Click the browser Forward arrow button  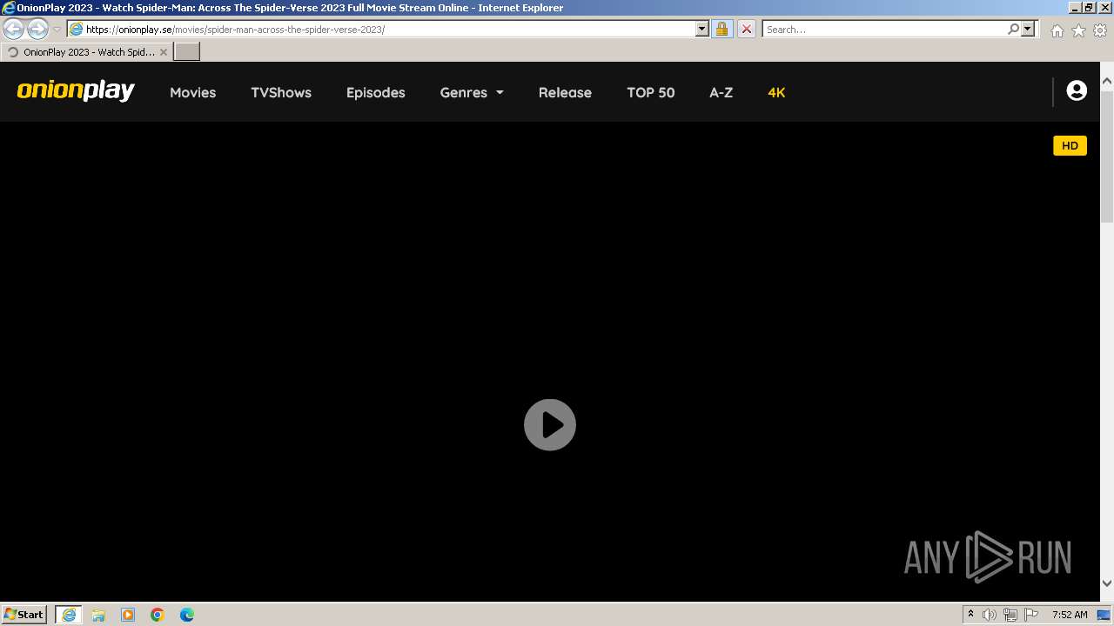click(x=37, y=29)
